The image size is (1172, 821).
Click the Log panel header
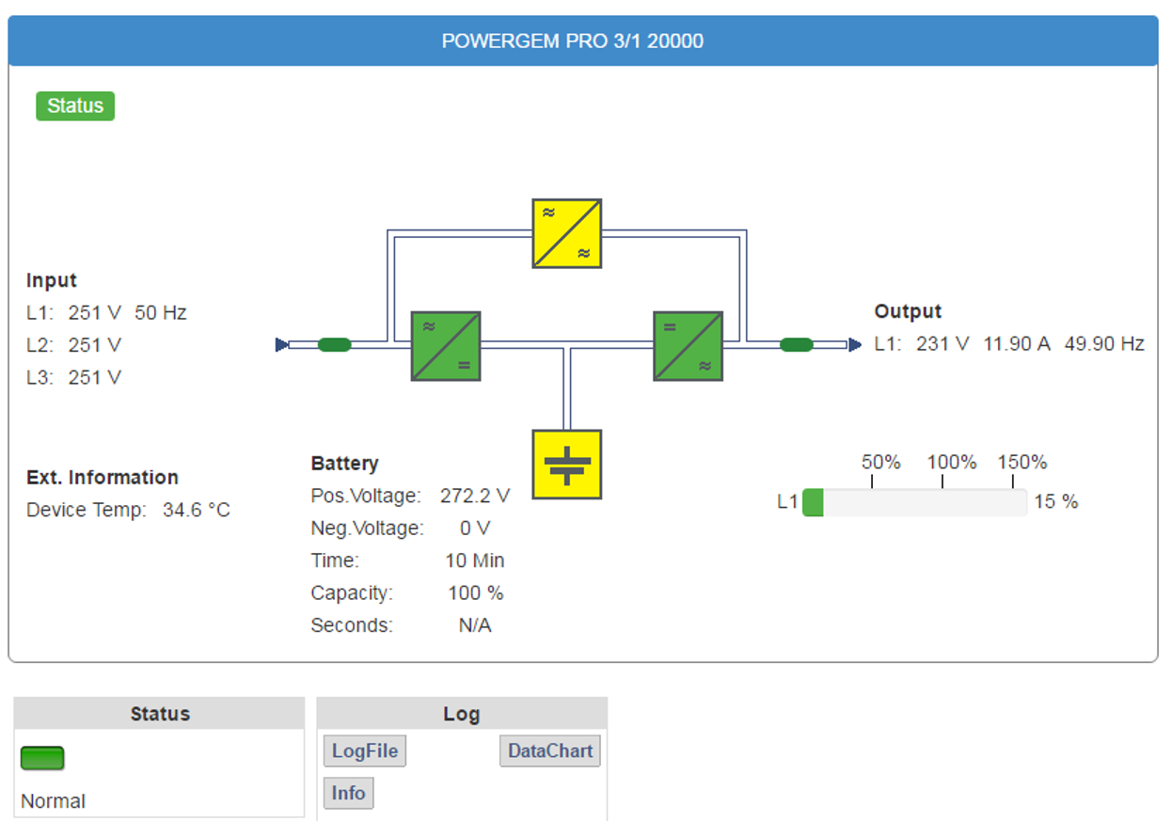point(462,714)
